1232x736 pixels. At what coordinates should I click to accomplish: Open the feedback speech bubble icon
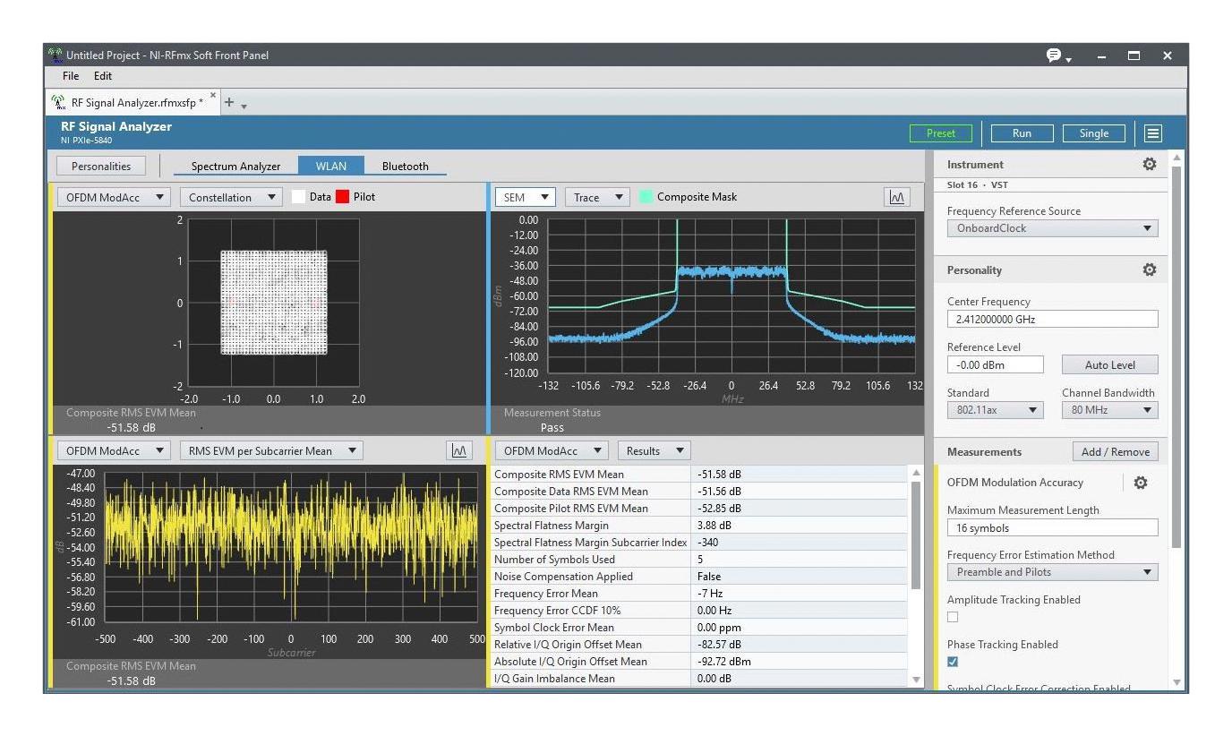[1056, 56]
